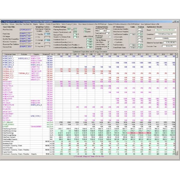Toggle Demands binary checkbox

click(x=109, y=48)
